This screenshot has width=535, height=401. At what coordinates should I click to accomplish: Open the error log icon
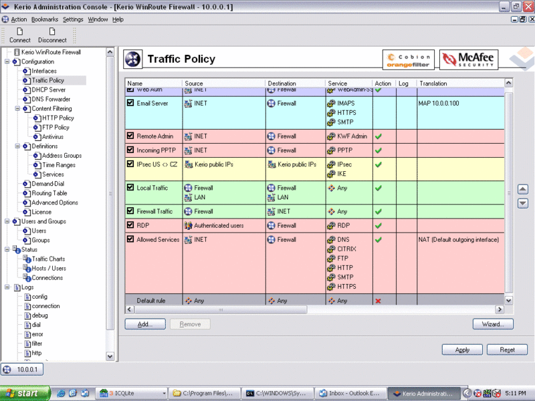pyautogui.click(x=27, y=334)
